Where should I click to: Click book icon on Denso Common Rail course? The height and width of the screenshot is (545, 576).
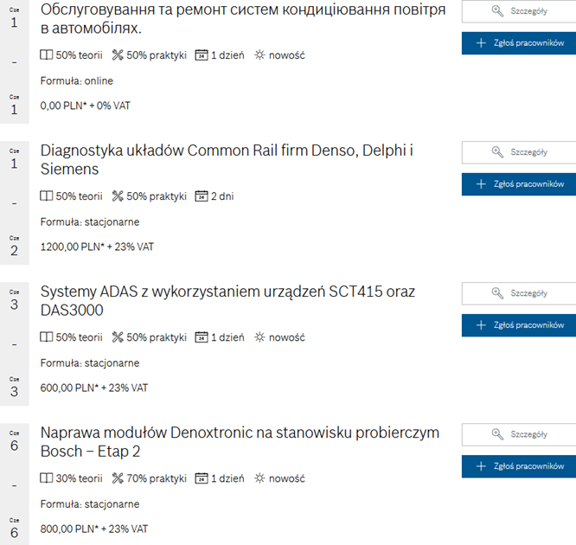click(x=47, y=196)
